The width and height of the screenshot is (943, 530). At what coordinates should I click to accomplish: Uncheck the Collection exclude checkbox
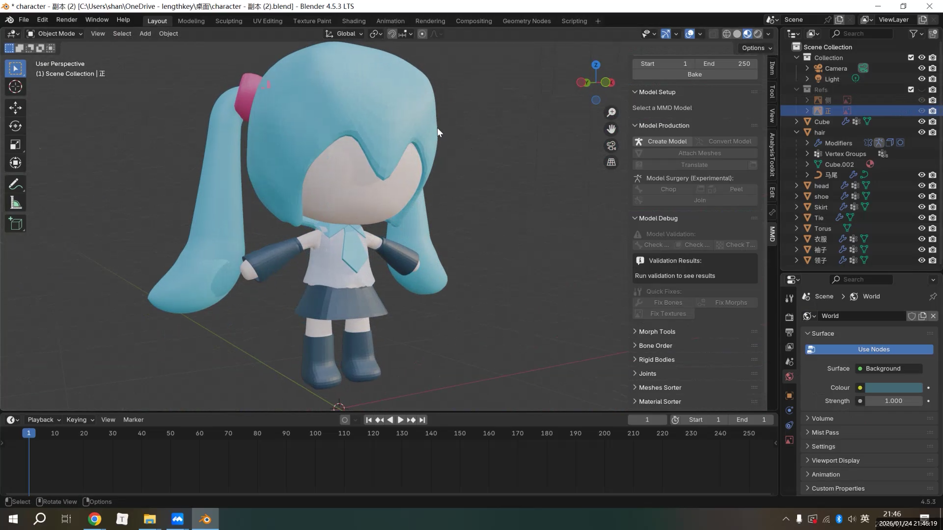(x=911, y=57)
